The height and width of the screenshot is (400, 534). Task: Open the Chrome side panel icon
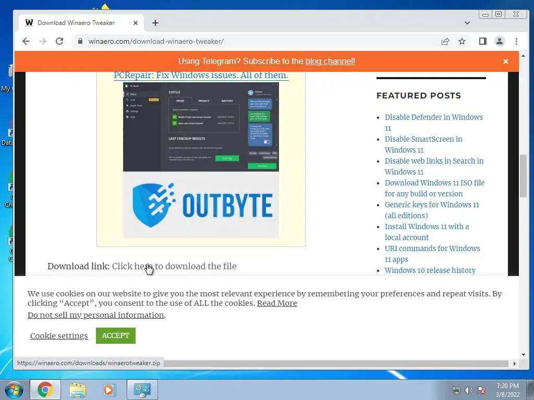(482, 41)
